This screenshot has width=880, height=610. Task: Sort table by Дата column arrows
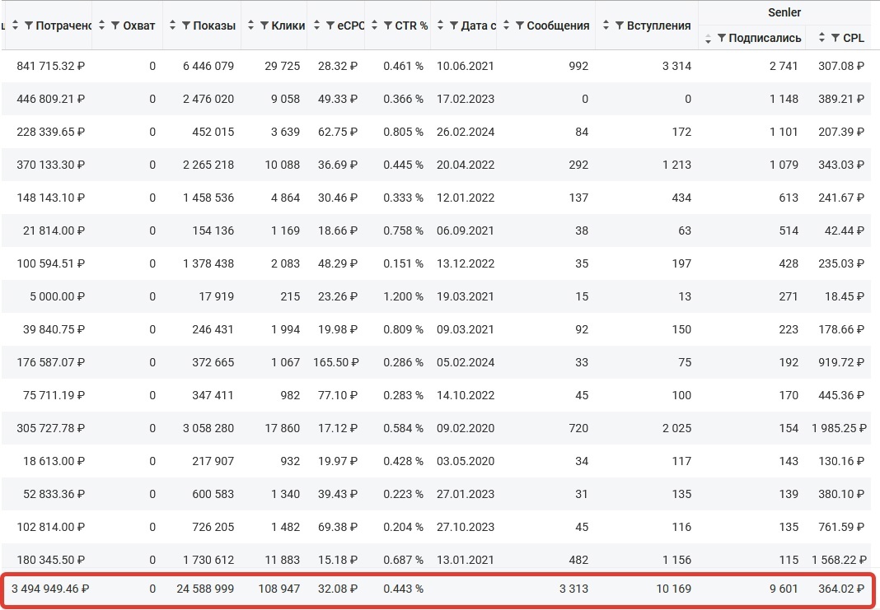click(440, 26)
